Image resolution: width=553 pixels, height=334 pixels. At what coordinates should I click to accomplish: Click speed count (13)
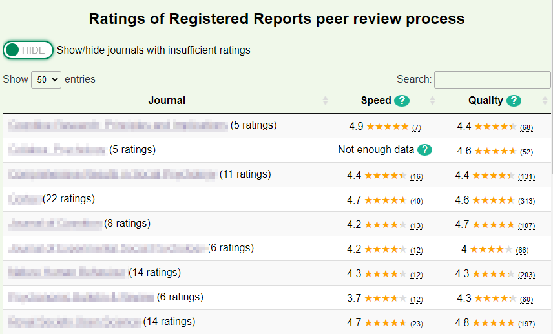(417, 225)
